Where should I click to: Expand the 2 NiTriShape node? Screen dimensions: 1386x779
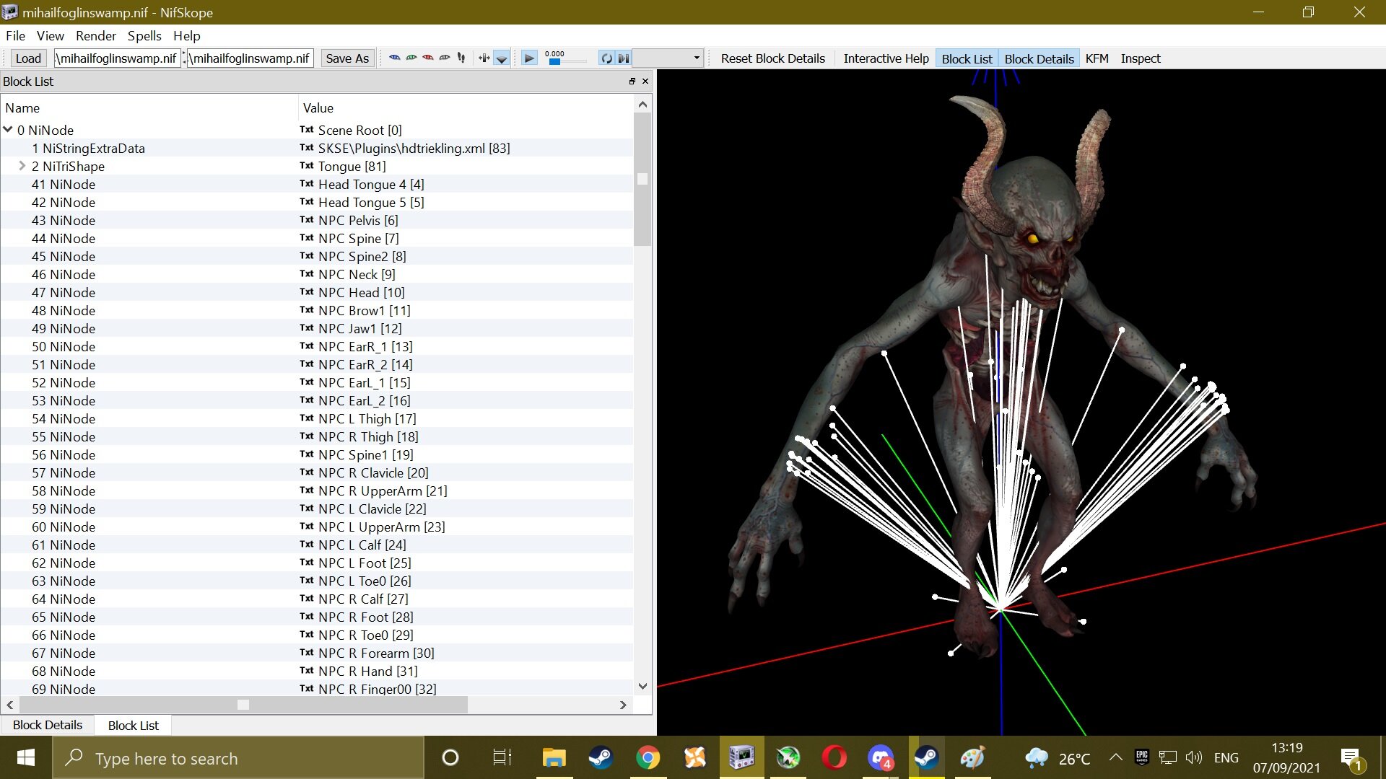tap(22, 166)
